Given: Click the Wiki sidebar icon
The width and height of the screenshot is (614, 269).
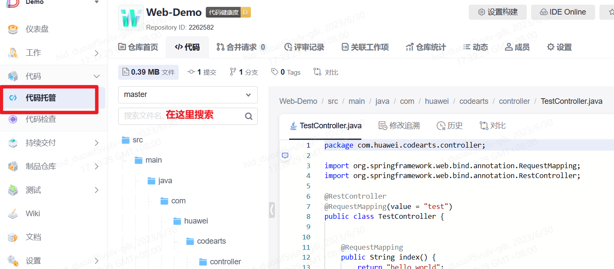Looking at the screenshot, I should pos(13,214).
